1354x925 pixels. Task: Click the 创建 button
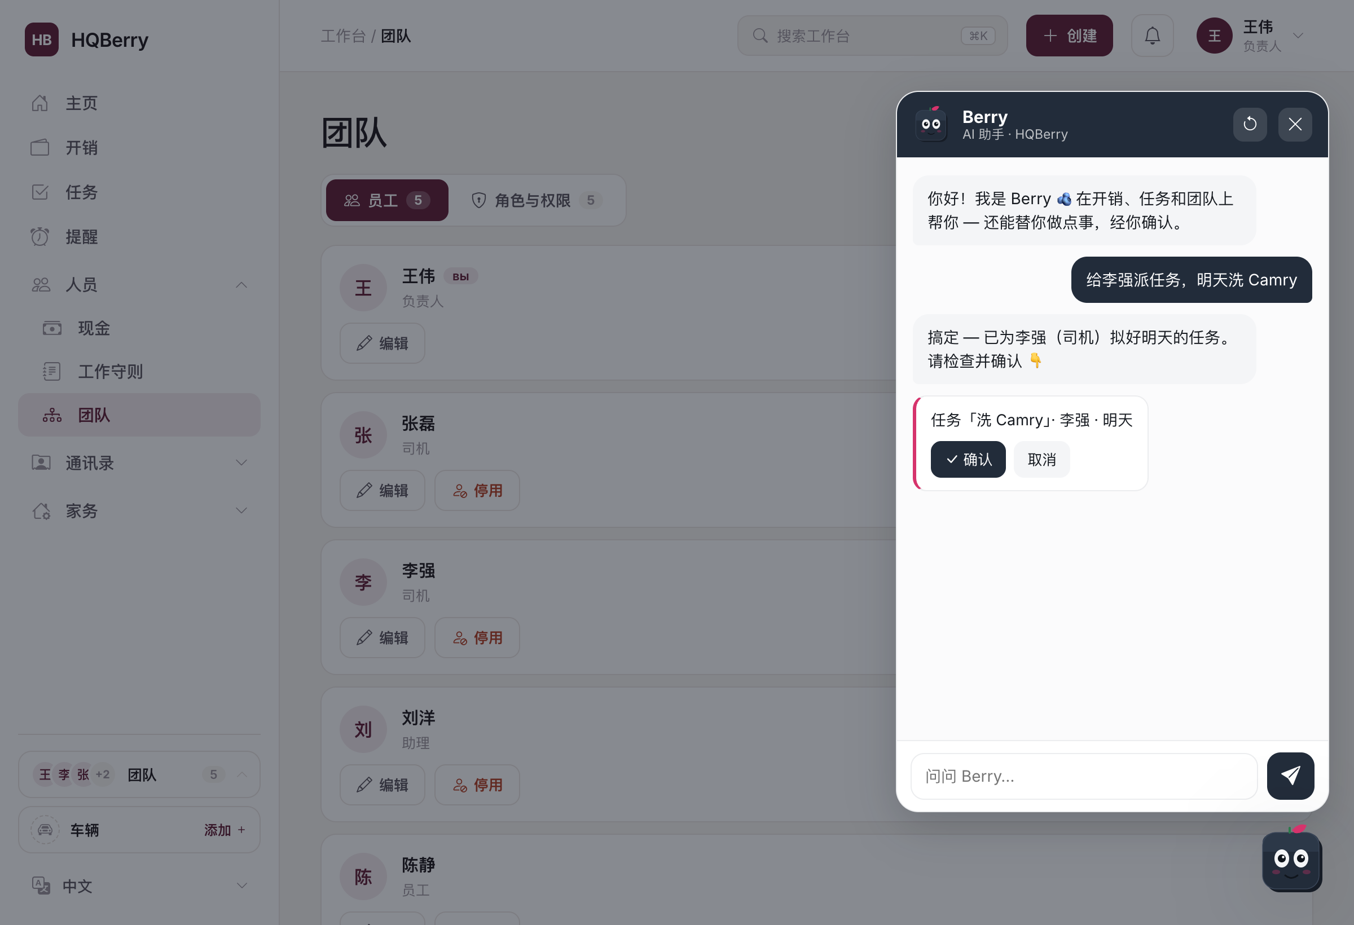(1069, 36)
